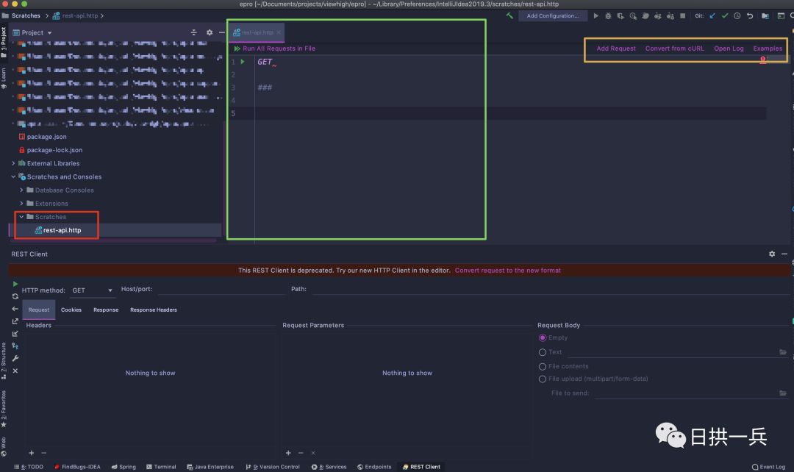This screenshot has width=794, height=472.
Task: Click Convert from cURL link
Action: pyautogui.click(x=674, y=49)
